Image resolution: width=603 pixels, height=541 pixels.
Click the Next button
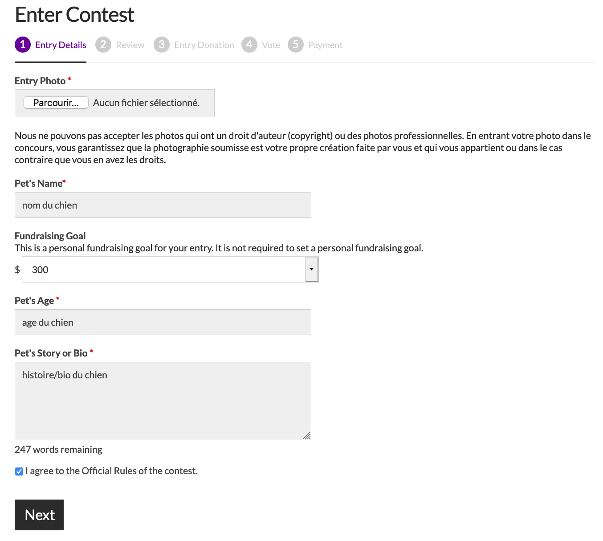click(x=39, y=515)
